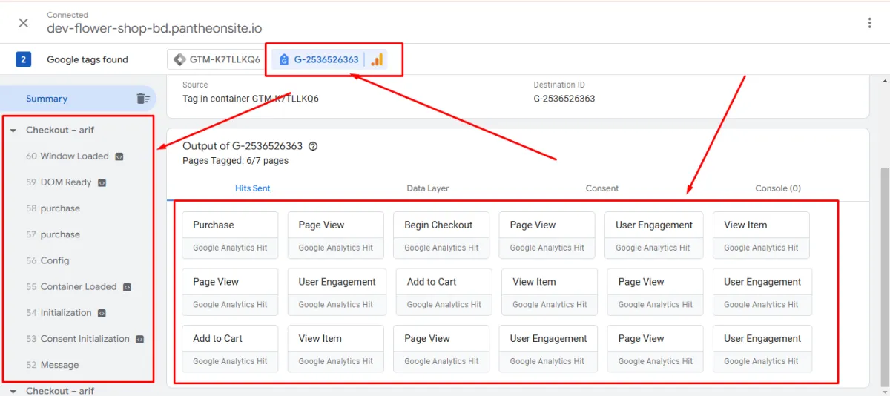
Task: Click the code icon beside Container Loaded
Action: pyautogui.click(x=127, y=287)
